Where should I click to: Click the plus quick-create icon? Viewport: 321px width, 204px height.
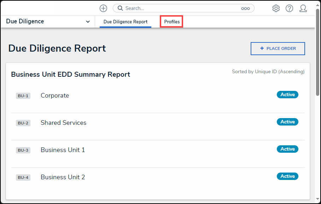click(x=103, y=8)
